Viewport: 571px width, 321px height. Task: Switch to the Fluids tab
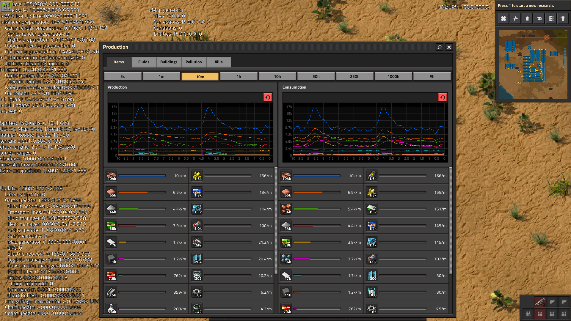(144, 62)
